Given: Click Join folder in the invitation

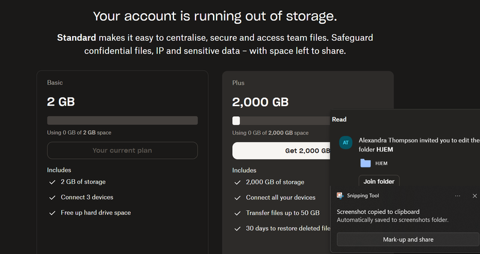Looking at the screenshot, I should pos(379,182).
